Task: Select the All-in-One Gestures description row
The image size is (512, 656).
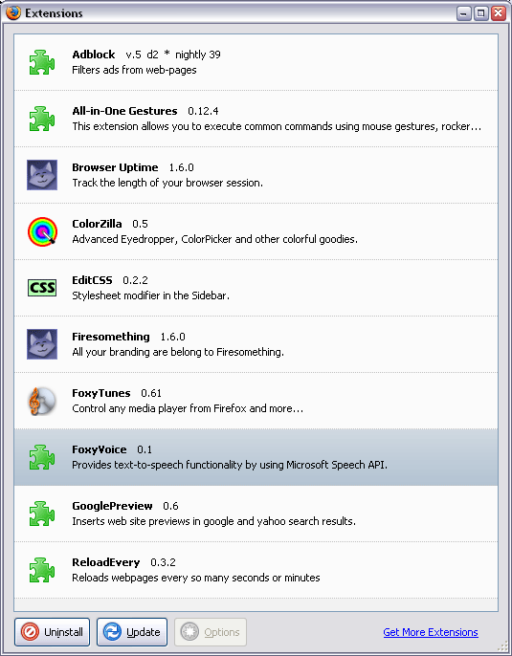Action: click(277, 126)
